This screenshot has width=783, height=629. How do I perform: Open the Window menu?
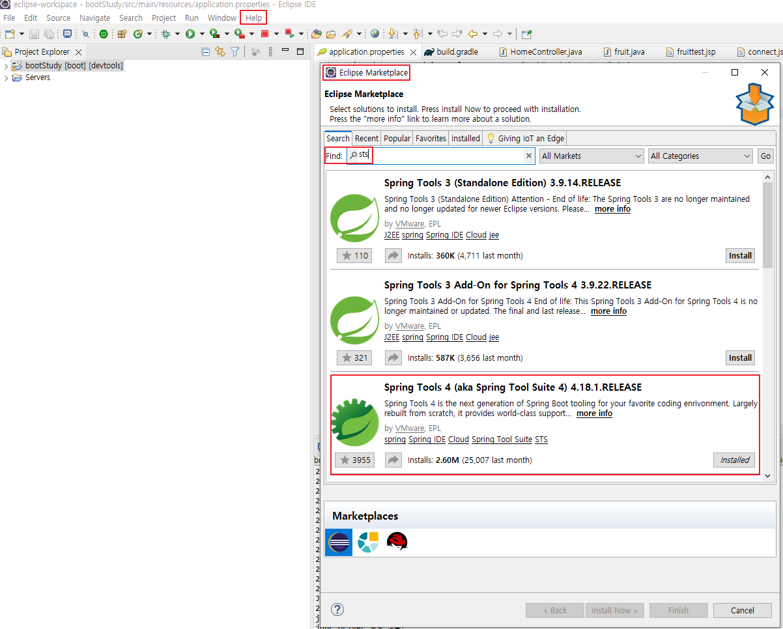tap(222, 18)
